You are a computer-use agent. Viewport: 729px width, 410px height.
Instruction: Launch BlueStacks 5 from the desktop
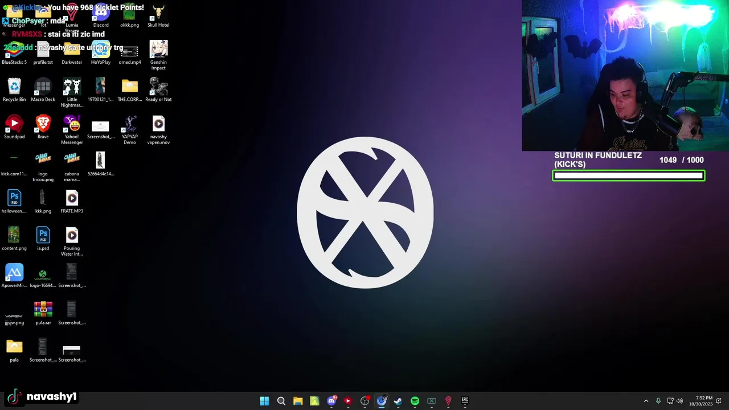click(14, 53)
